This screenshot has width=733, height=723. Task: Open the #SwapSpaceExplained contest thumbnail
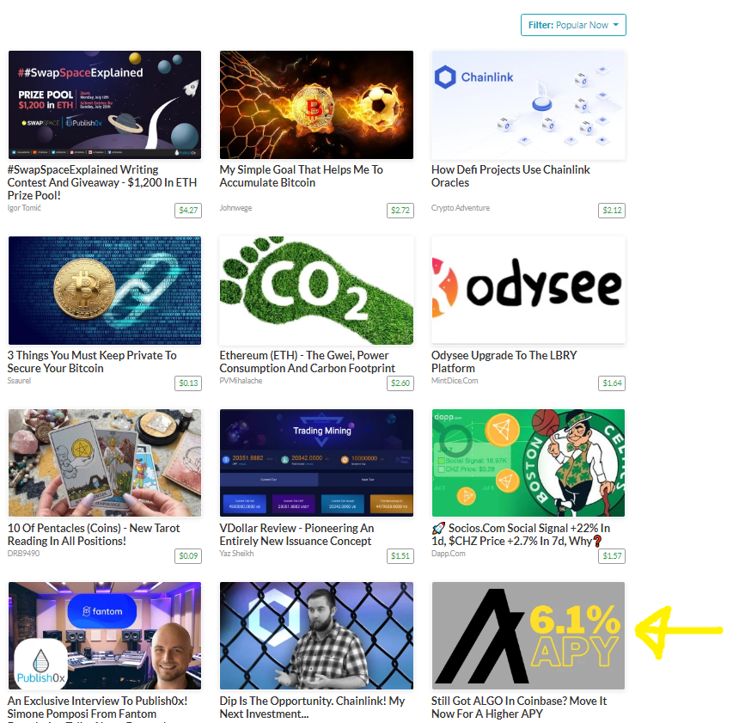coord(105,105)
